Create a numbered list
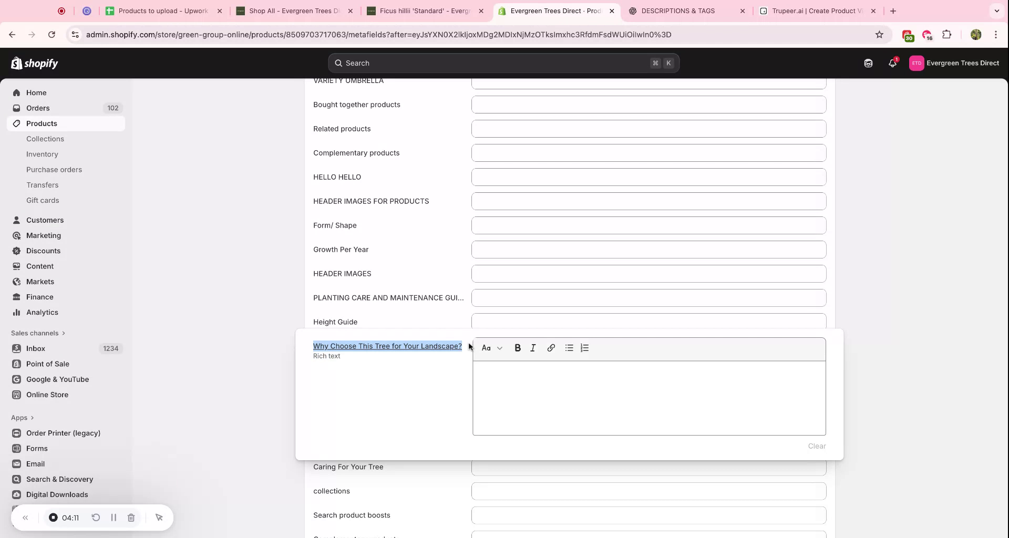 pyautogui.click(x=584, y=347)
